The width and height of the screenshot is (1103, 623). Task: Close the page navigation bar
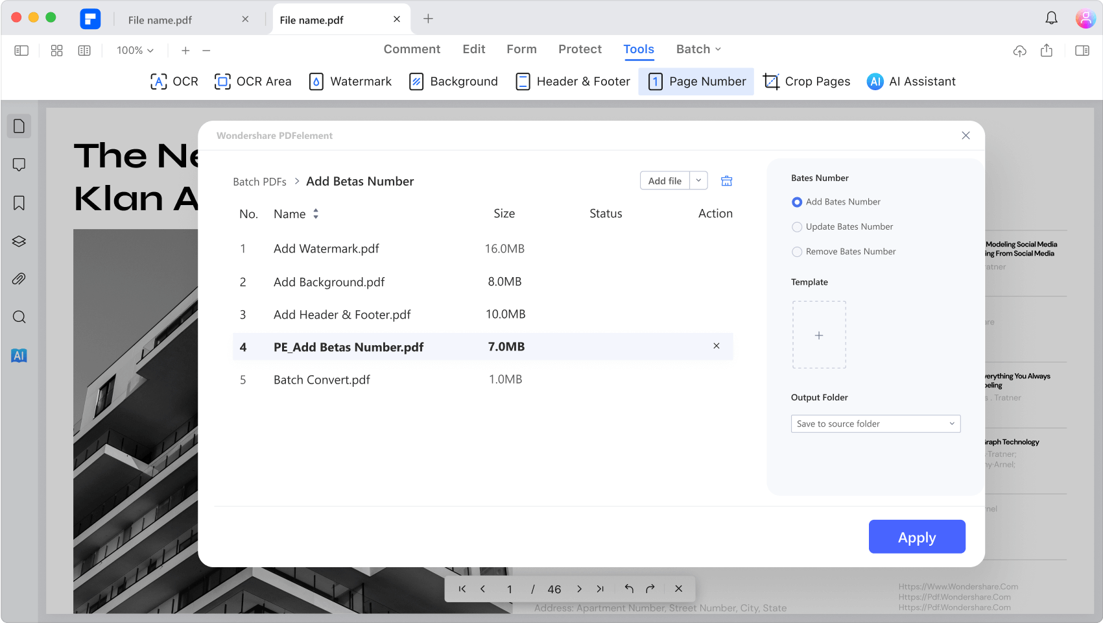tap(679, 589)
